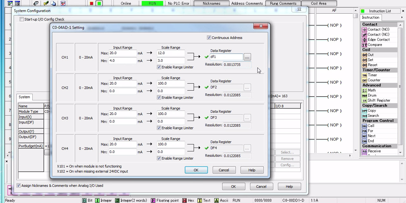
Task: Click the CH1 Scale Range max field
Action: [x=171, y=53]
